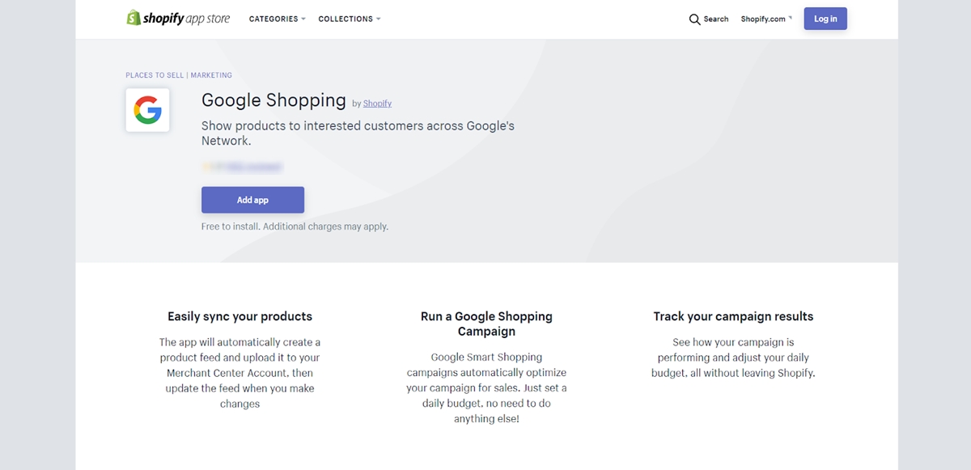Open the Shopify app store logo

pos(178,18)
